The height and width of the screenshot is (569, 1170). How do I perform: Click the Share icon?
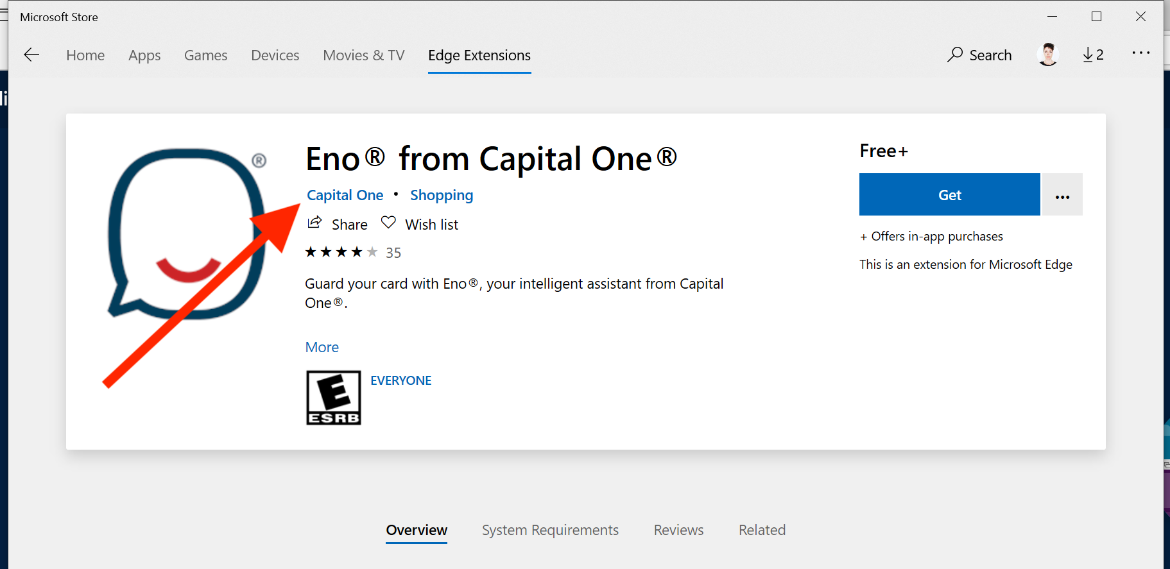pyautogui.click(x=314, y=223)
